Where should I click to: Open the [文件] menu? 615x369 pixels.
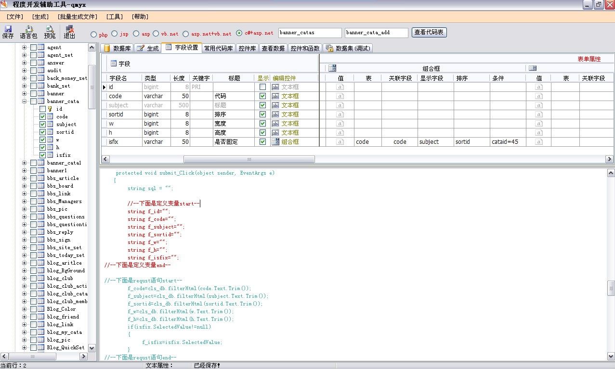(x=14, y=16)
